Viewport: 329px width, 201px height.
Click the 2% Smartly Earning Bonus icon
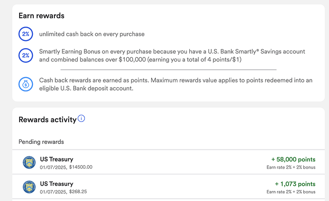(26, 55)
